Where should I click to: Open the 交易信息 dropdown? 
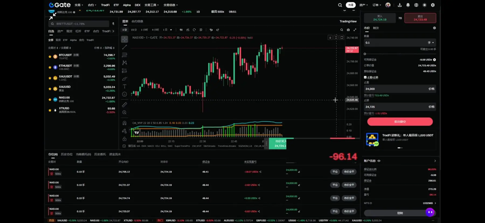(x=171, y=5)
